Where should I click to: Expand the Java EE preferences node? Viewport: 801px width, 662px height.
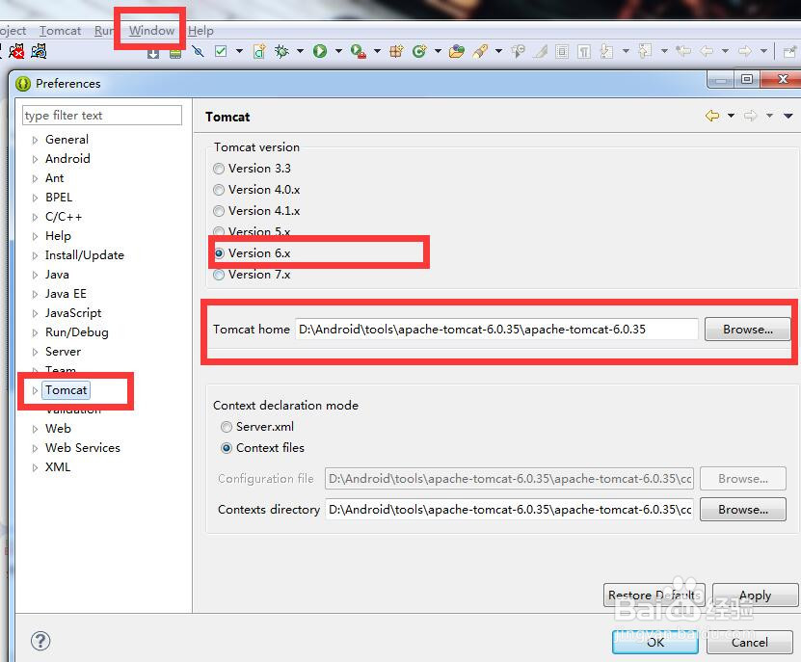point(35,294)
